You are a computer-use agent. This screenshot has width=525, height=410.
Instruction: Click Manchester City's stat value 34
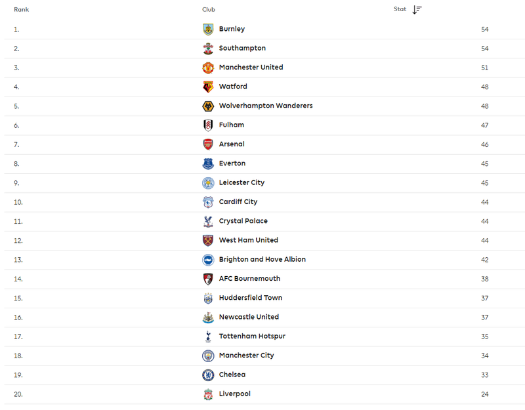point(484,356)
